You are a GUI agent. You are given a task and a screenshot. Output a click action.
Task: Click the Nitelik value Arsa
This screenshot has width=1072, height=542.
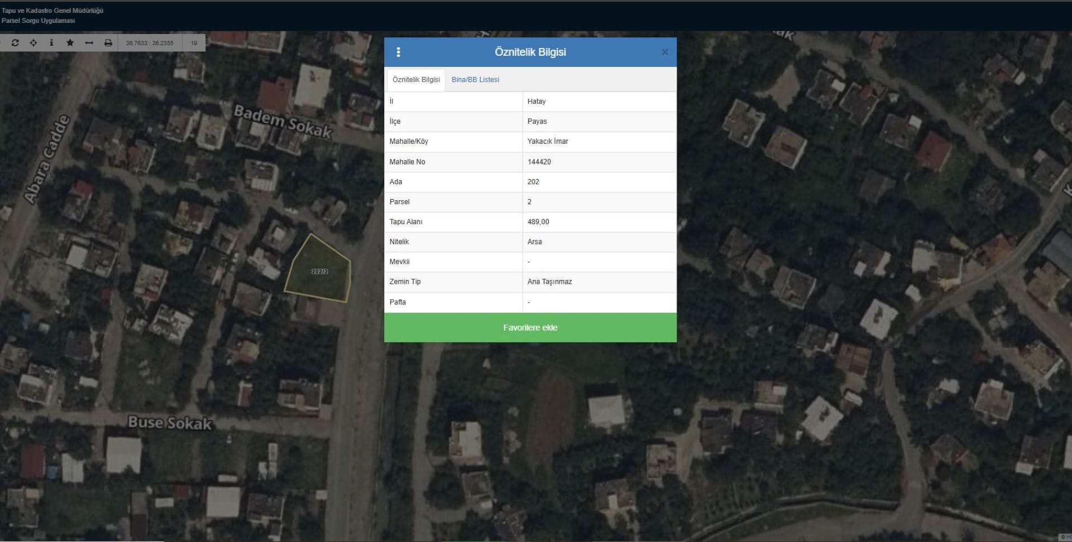(x=534, y=242)
